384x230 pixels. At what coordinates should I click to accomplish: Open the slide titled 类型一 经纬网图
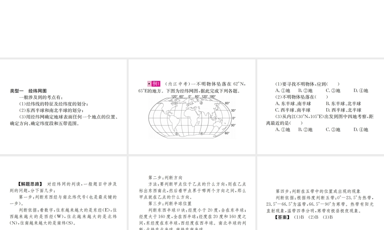(63, 107)
